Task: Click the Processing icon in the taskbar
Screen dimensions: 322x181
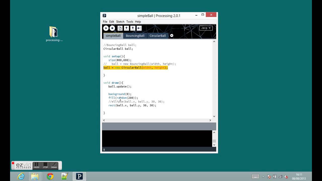Action: (x=79, y=176)
